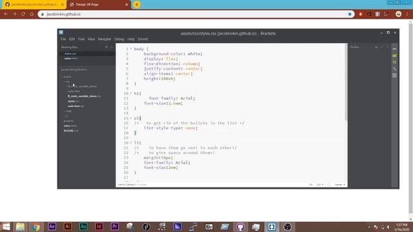Open CSS language dropdown in status bar

[320, 185]
